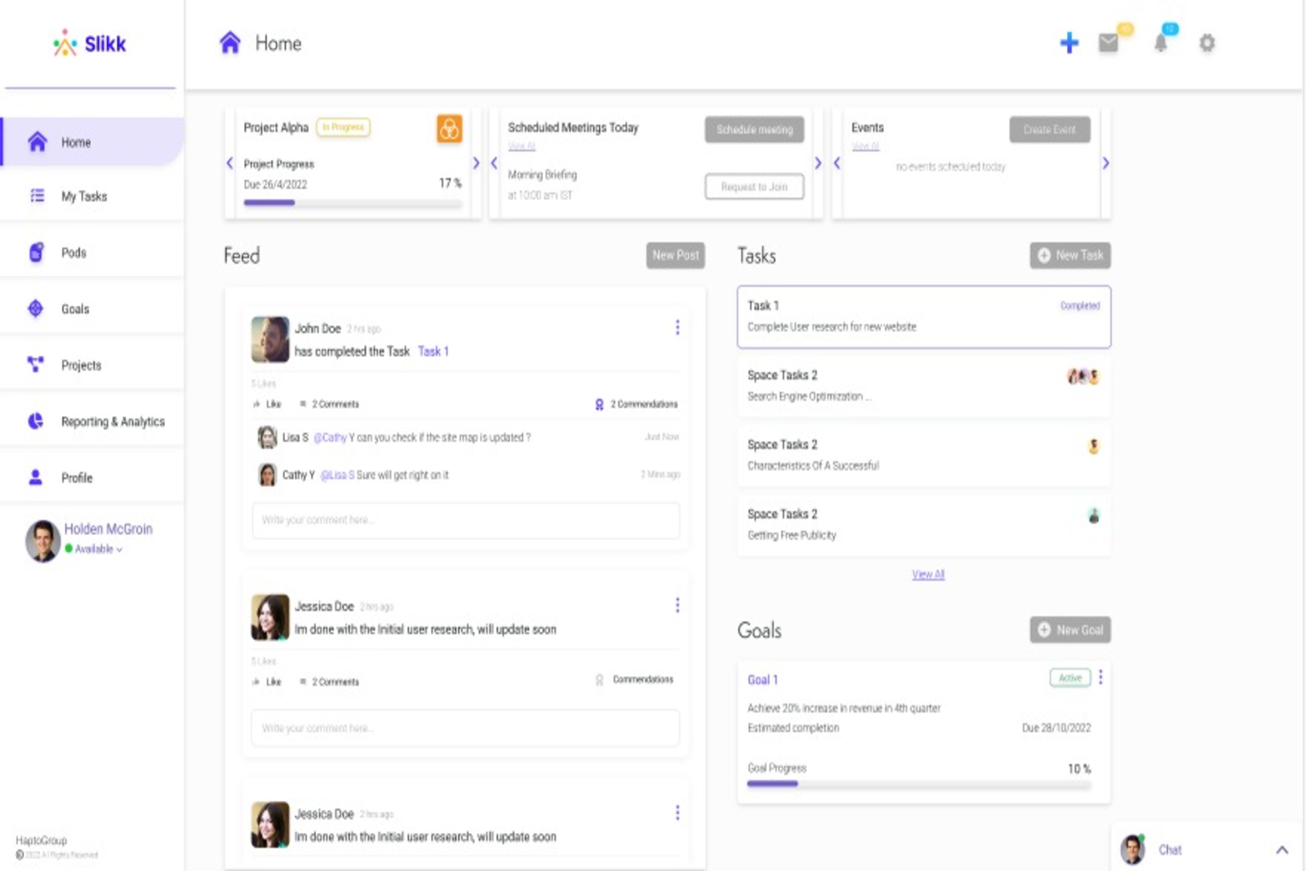
Task: Open Reporting & Analytics from the sidebar icon
Action: [34, 421]
